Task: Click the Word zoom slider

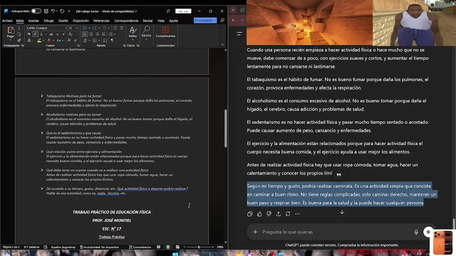Action: pyautogui.click(x=198, y=247)
